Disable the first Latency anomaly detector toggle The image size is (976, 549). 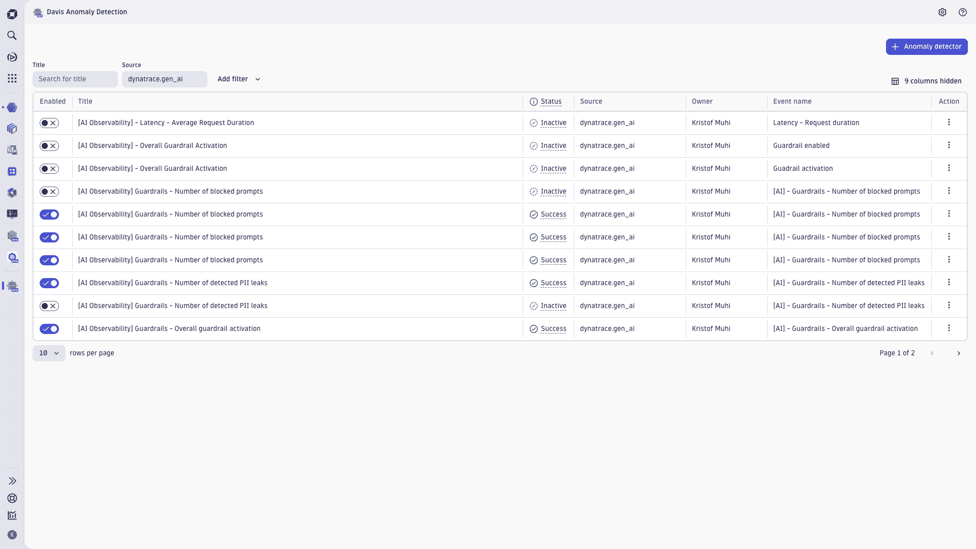click(x=49, y=123)
